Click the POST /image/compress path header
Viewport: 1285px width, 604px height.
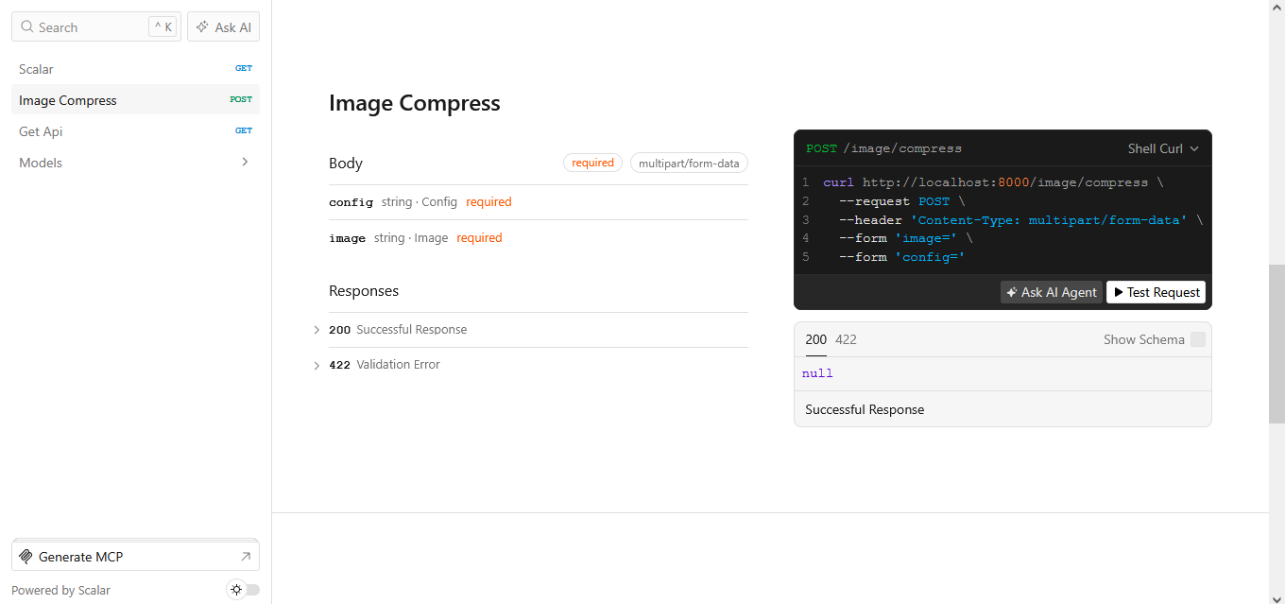tap(884, 148)
